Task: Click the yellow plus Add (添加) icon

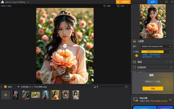Action: pyautogui.click(x=6, y=87)
